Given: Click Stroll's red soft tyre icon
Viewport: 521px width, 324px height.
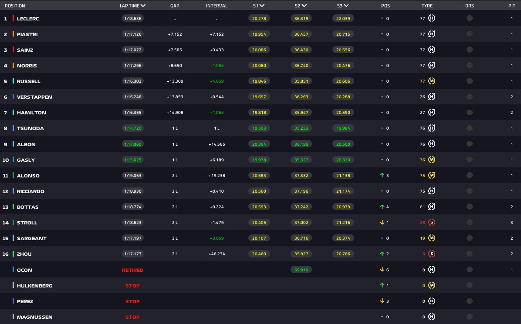Looking at the screenshot, I should [432, 223].
